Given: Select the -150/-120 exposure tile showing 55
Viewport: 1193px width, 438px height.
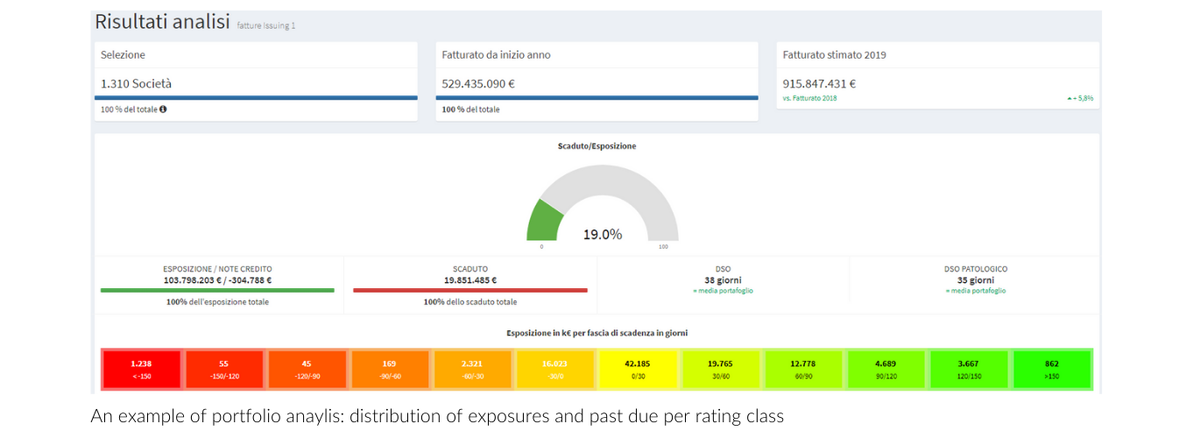Looking at the screenshot, I should (x=224, y=370).
